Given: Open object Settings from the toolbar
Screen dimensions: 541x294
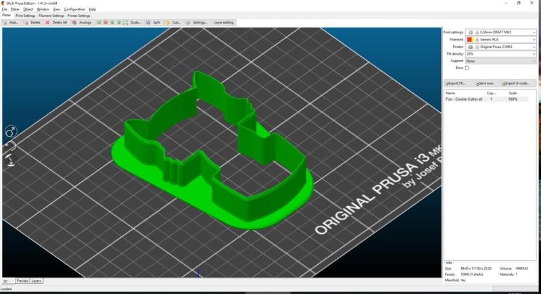Looking at the screenshot, I should pyautogui.click(x=197, y=22).
